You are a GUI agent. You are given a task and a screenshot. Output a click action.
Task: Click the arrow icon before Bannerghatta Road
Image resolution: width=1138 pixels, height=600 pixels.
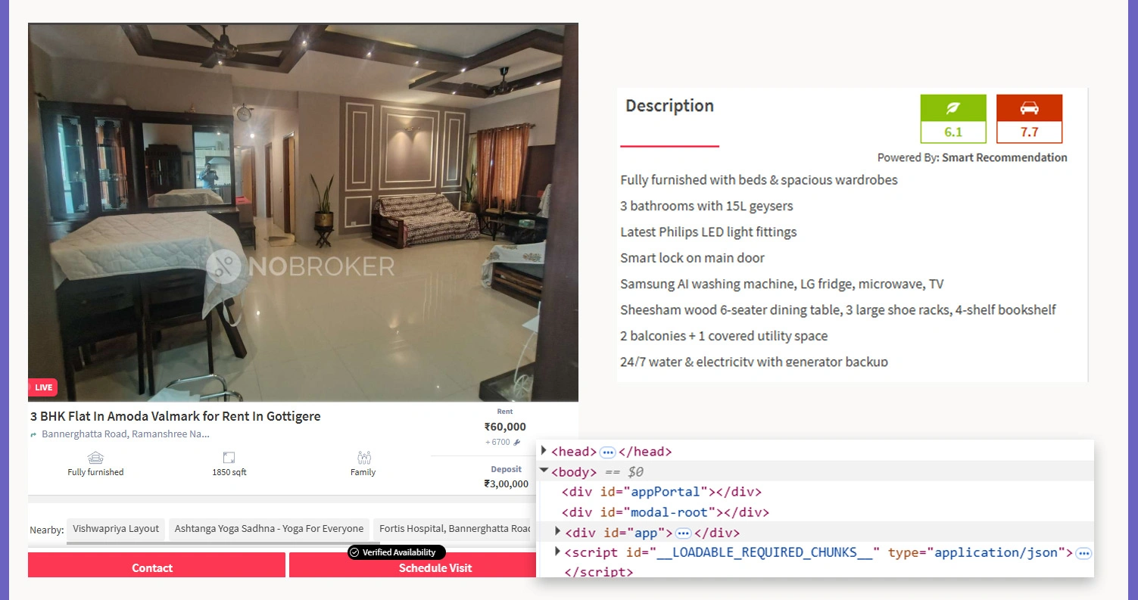click(33, 435)
